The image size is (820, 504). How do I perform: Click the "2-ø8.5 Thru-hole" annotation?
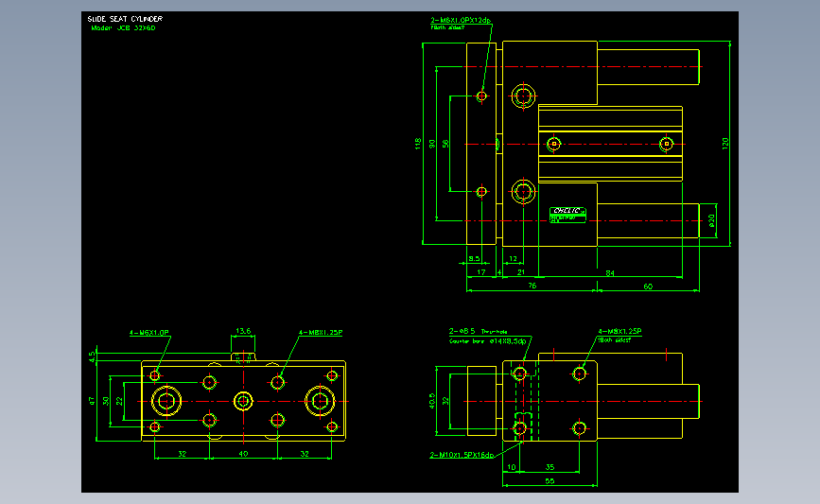click(478, 332)
